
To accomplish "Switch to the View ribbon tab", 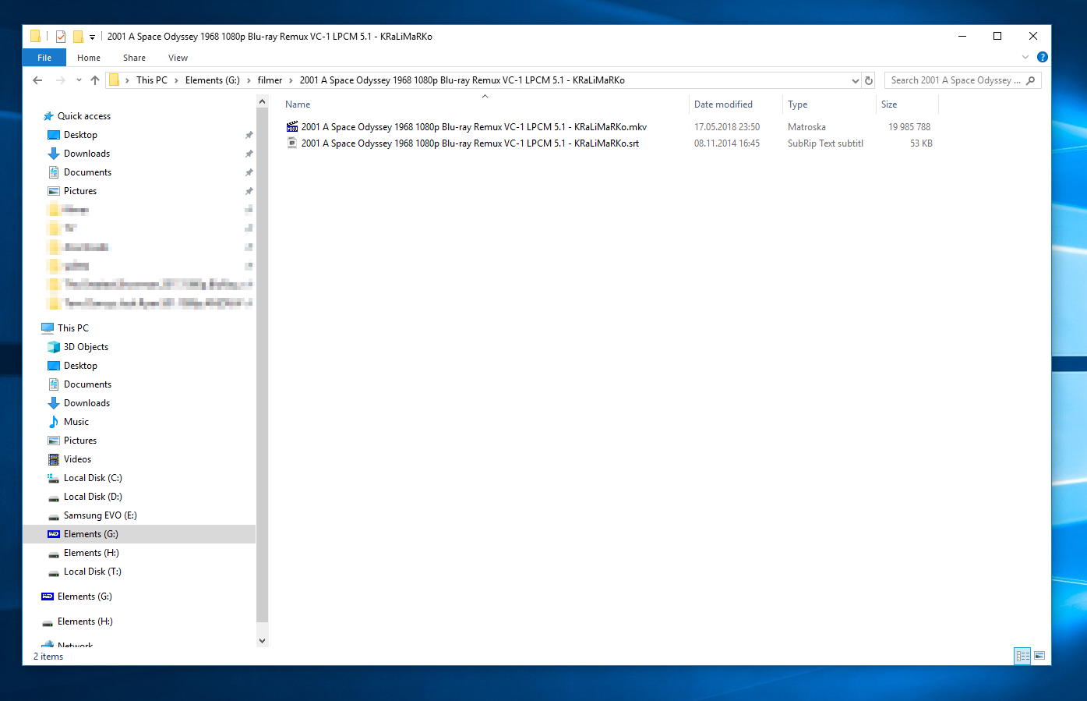I will (178, 57).
